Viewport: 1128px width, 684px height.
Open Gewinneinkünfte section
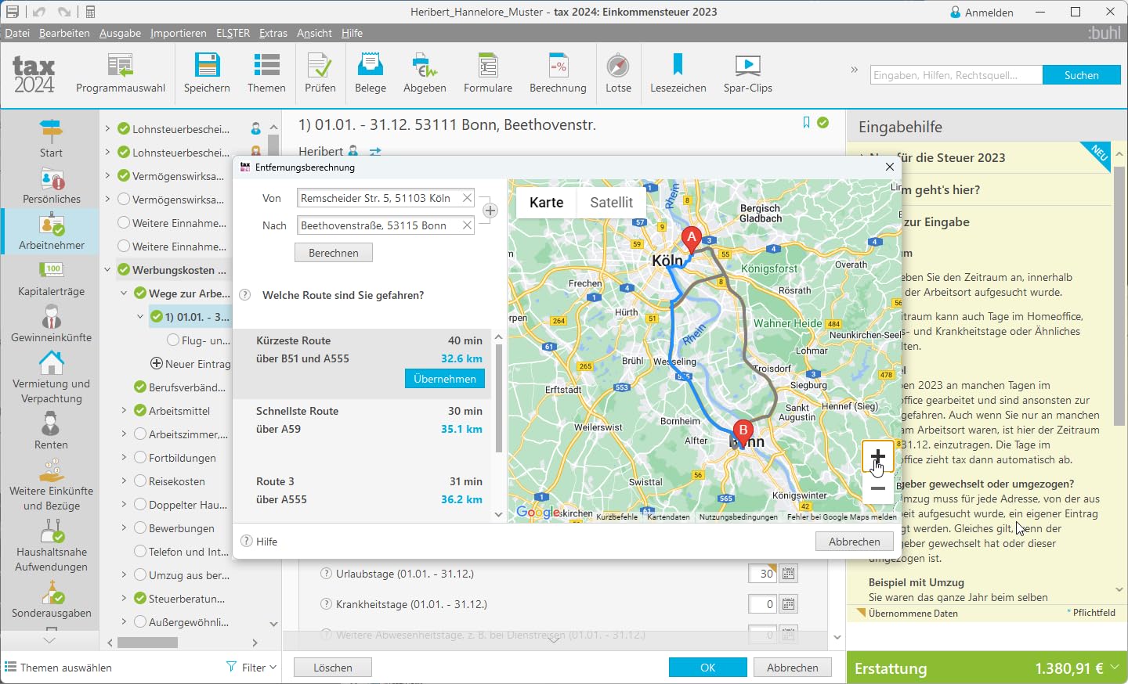click(52, 325)
